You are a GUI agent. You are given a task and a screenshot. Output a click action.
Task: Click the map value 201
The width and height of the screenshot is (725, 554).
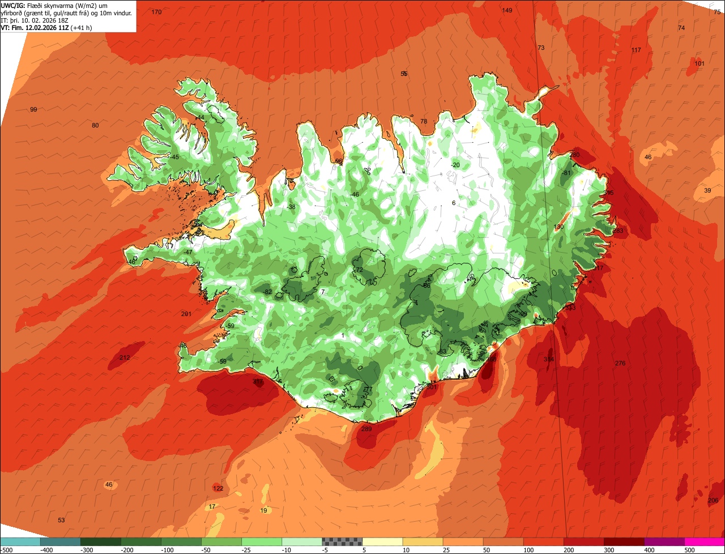[x=186, y=314]
